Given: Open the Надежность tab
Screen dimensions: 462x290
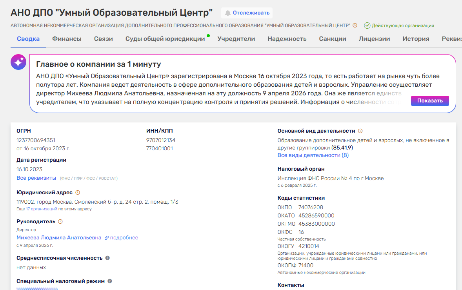Looking at the screenshot, I should tap(287, 39).
